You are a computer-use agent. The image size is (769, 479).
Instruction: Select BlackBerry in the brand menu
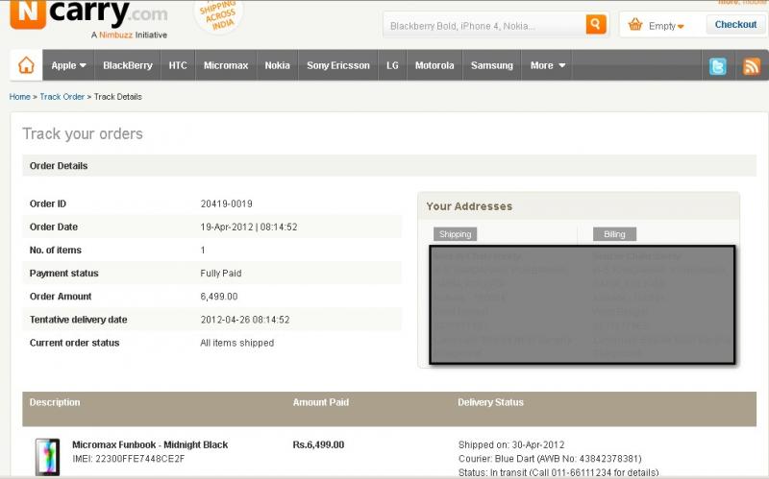coord(128,65)
